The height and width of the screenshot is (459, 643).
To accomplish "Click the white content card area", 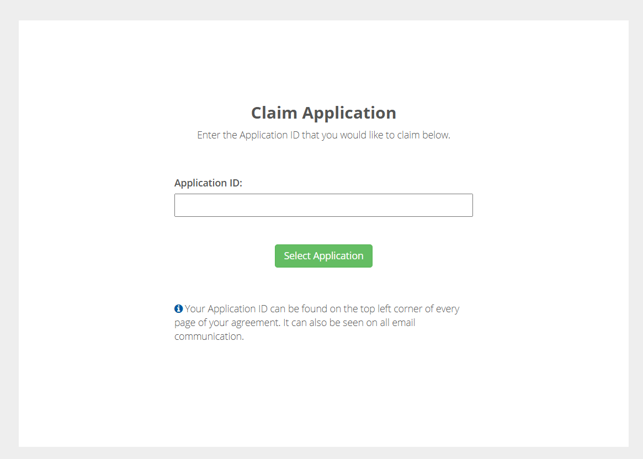I will point(323,386).
